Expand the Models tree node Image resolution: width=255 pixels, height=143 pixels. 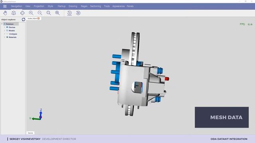tap(4, 31)
